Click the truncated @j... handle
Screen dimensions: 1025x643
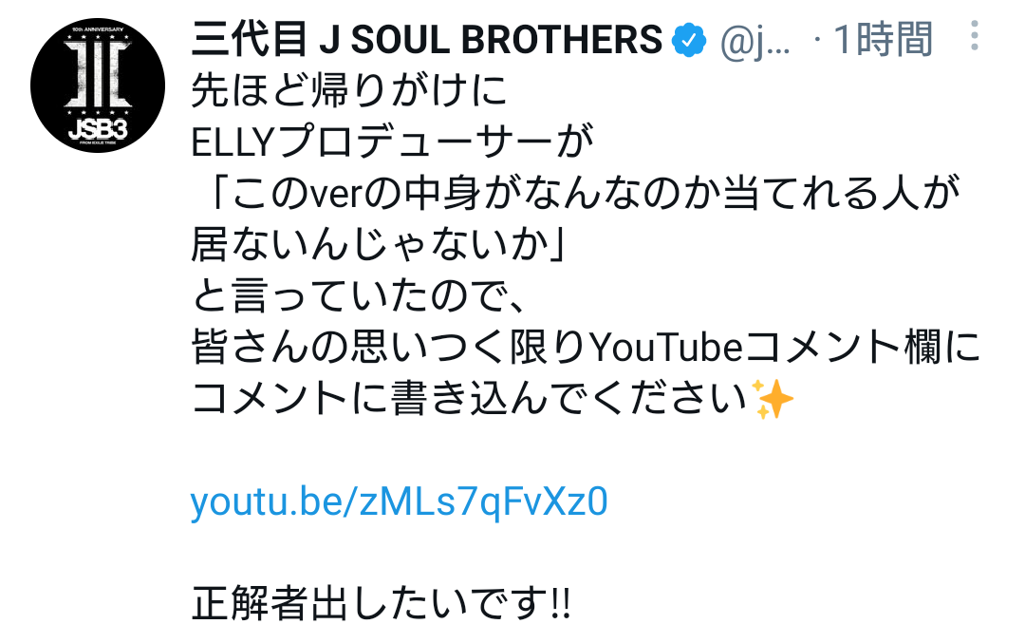pyautogui.click(x=755, y=41)
